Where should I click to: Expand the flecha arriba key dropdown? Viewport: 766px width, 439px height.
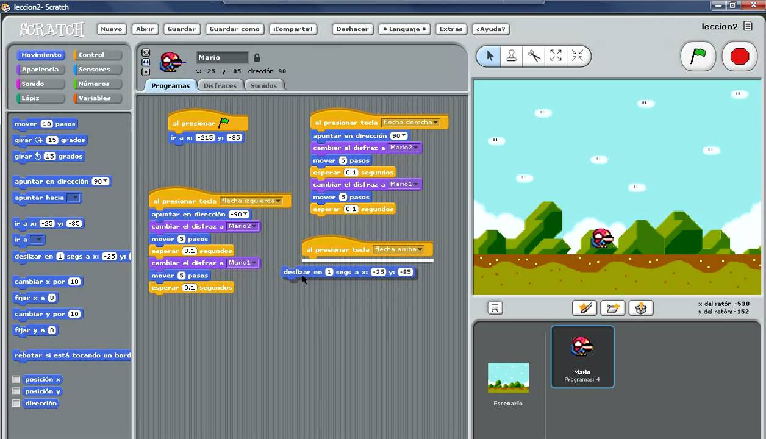[420, 249]
